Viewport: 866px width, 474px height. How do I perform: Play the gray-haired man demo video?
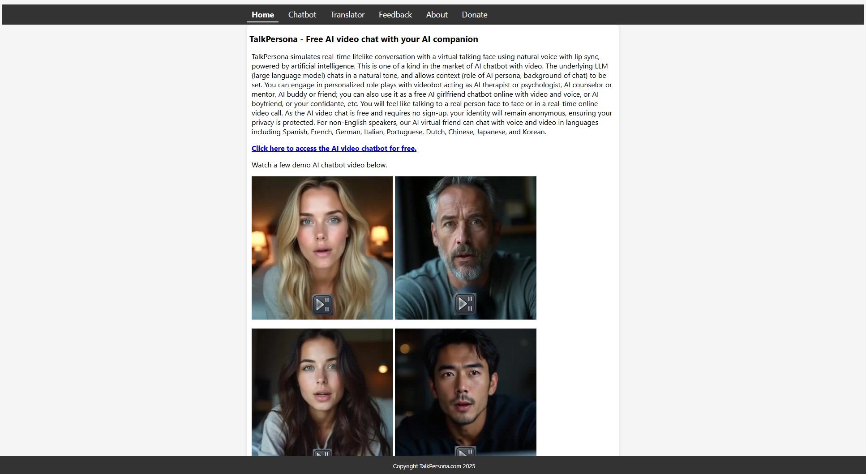coord(465,303)
